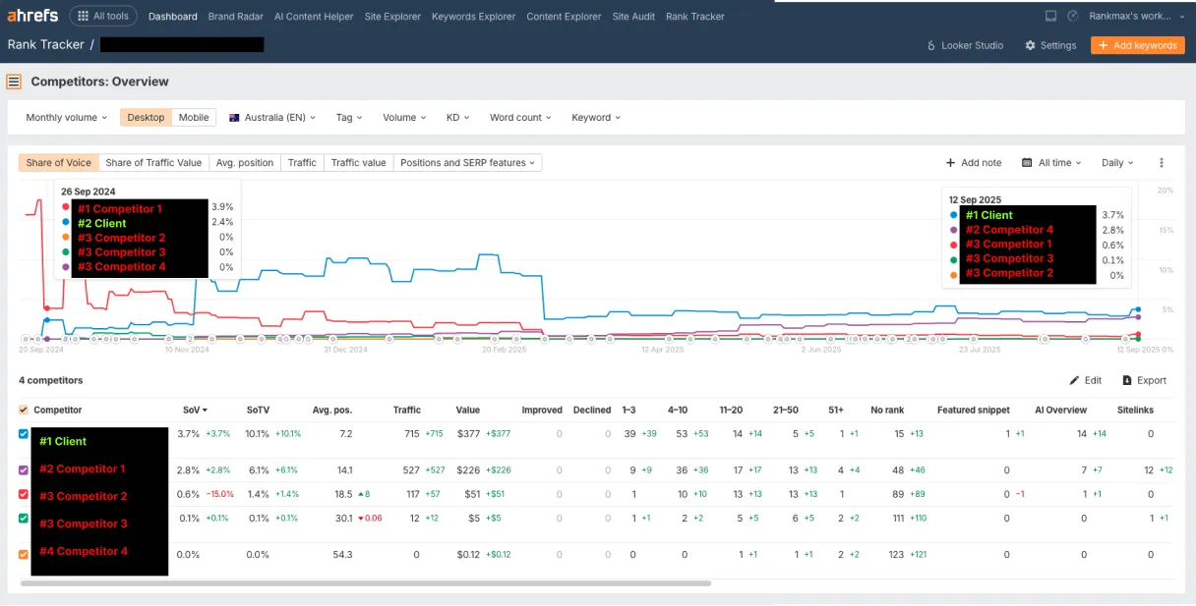Uncheck the orange #4 Competitor 4 checkbox
The width and height of the screenshot is (1196, 606).
(24, 554)
